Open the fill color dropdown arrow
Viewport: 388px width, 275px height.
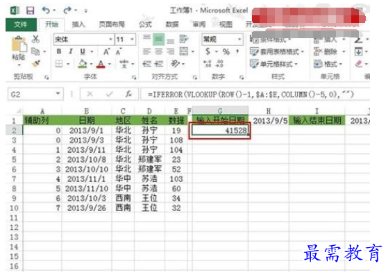[x=92, y=64]
